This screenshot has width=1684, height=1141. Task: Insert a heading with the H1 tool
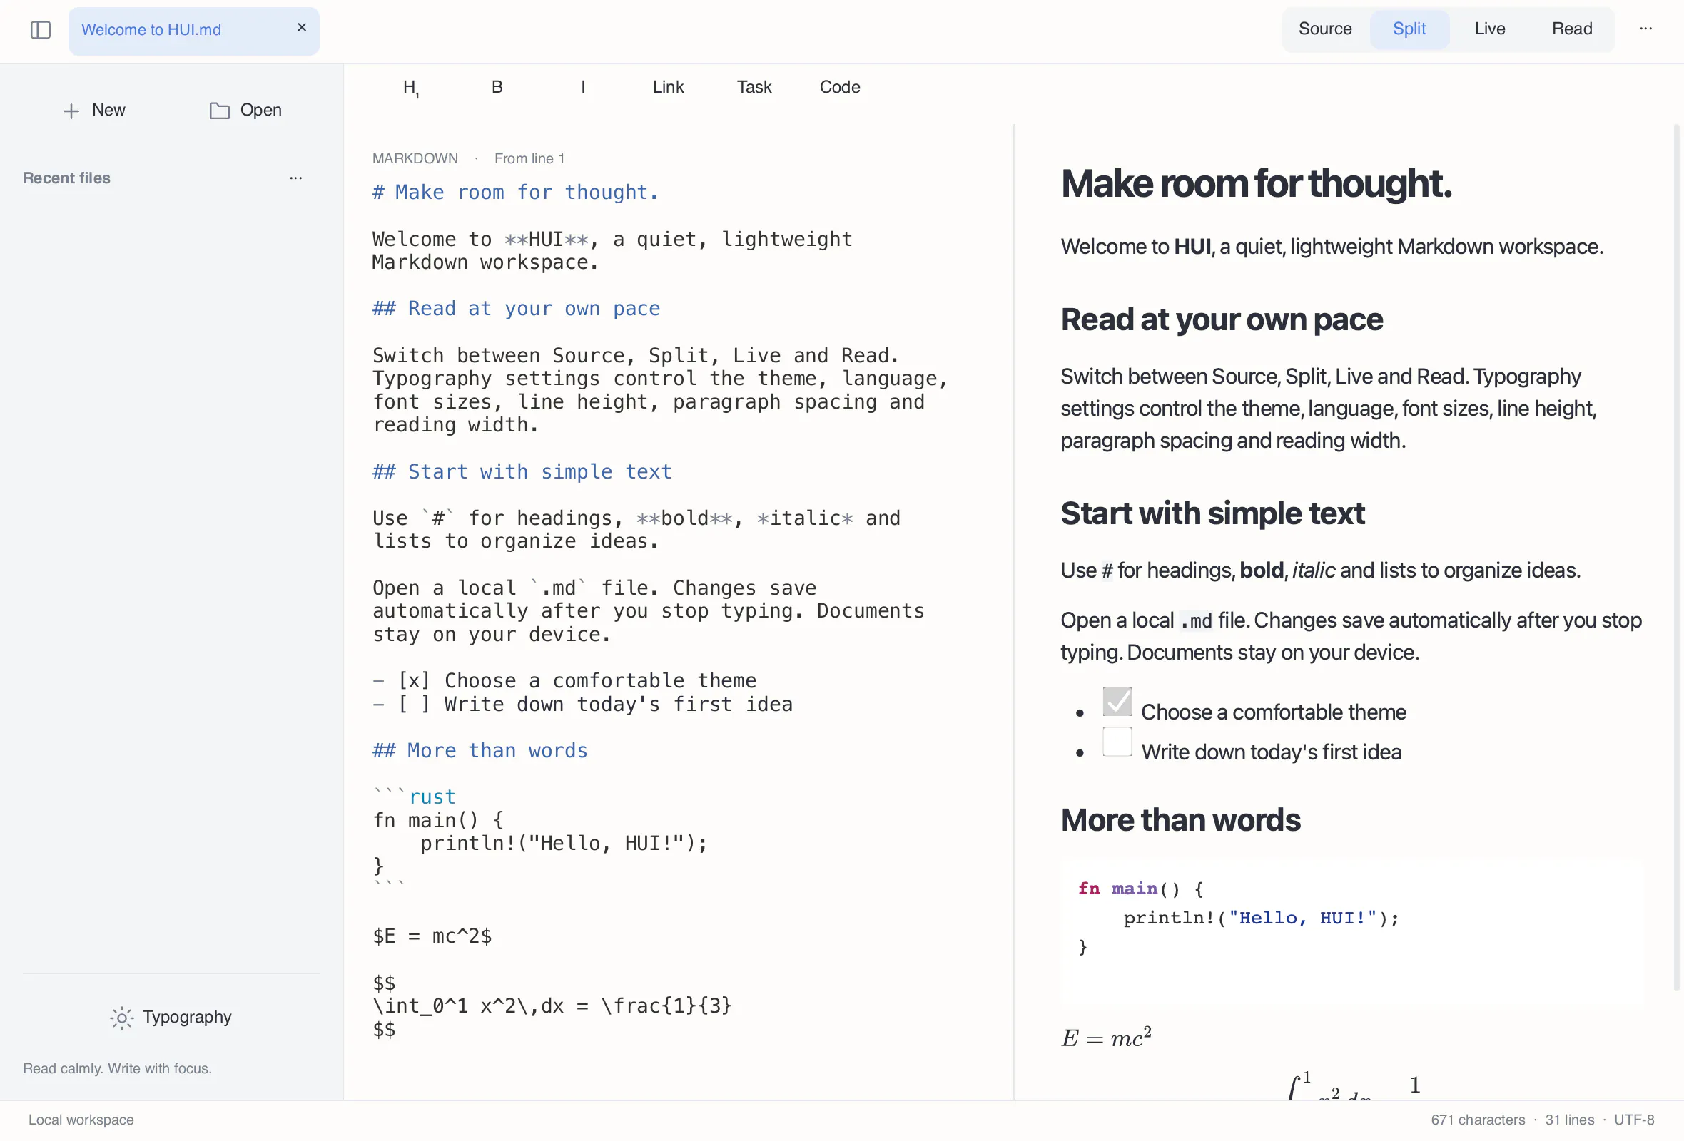(411, 88)
